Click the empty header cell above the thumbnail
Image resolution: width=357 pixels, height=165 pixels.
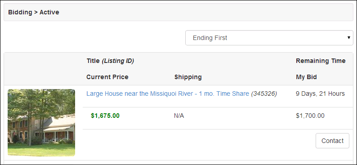pyautogui.click(x=43, y=69)
